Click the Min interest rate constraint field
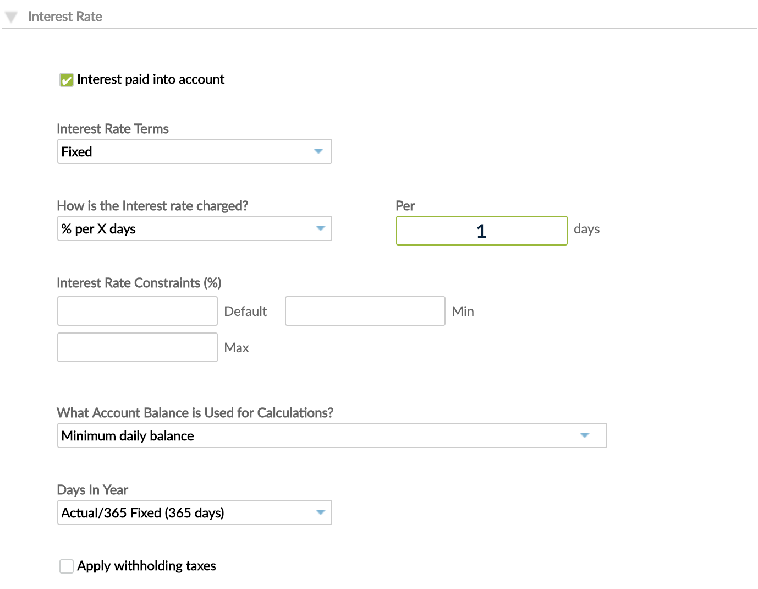This screenshot has width=758, height=589. (365, 311)
